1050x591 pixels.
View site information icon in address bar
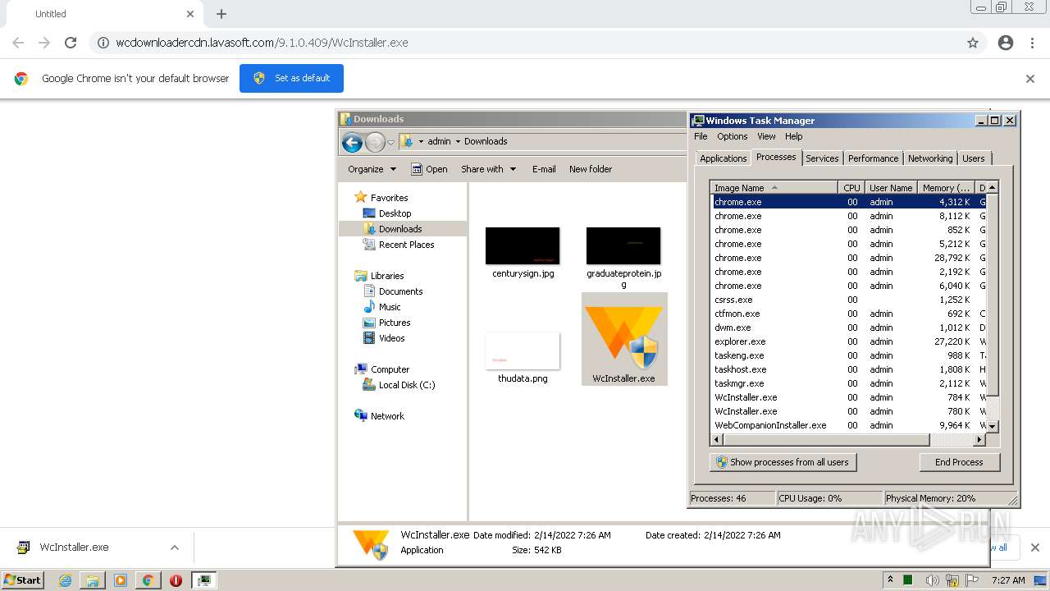tap(103, 43)
